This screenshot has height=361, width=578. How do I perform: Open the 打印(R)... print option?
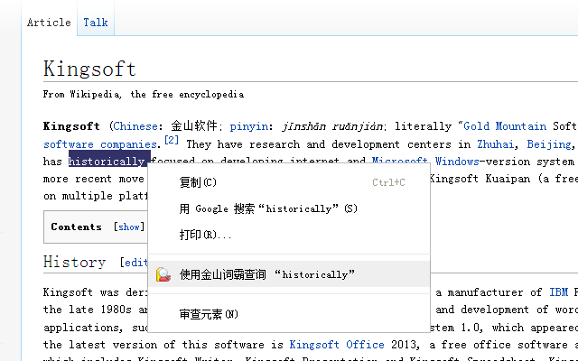tap(289, 235)
